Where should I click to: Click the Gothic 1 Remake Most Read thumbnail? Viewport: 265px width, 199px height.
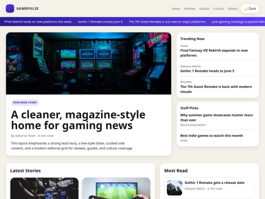(174, 188)
